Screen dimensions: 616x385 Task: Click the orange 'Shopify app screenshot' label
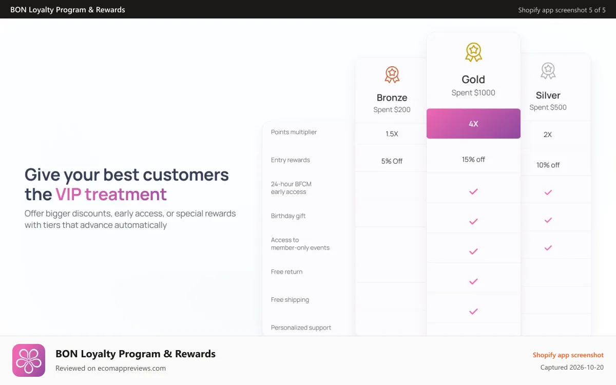click(568, 355)
